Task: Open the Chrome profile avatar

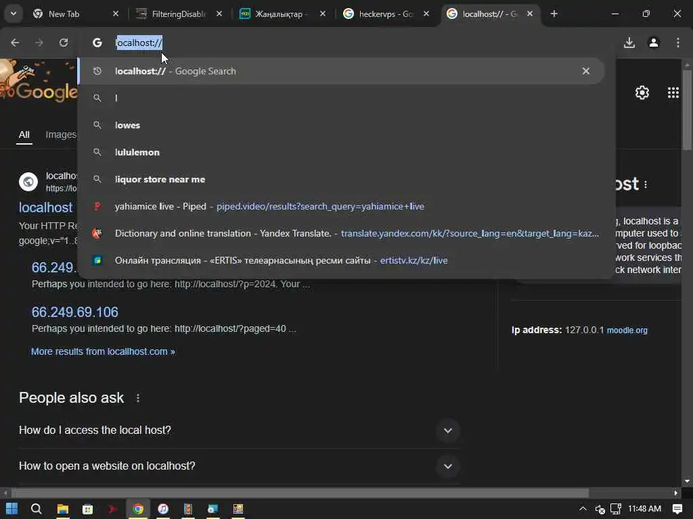Action: pyautogui.click(x=654, y=43)
